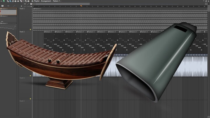Screen dimensions: 210x118
Task: Click the horizontal scroll-left arrow button
Action: click(34, 4)
